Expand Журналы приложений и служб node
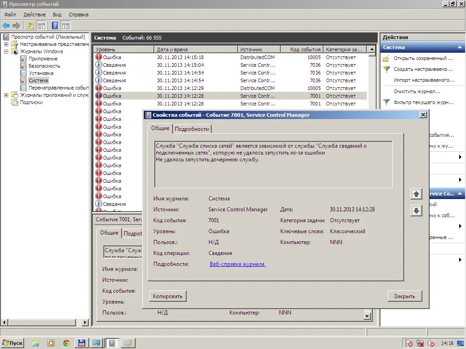Viewport: 466px width, 349px height. point(6,95)
